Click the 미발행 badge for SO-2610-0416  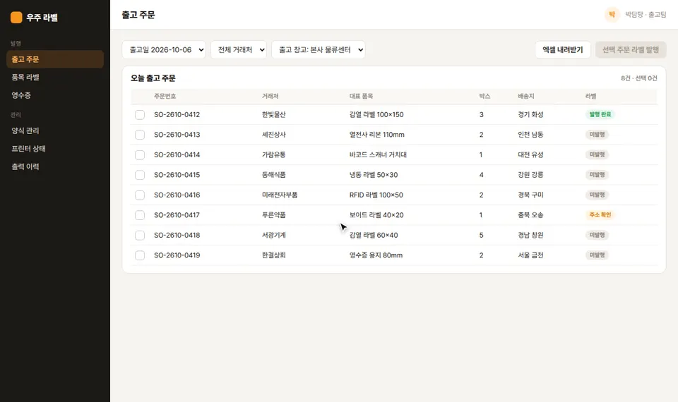597,195
